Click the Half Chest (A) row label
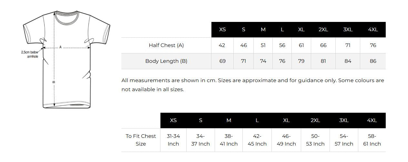The width and height of the screenshot is (408, 162). (166, 45)
